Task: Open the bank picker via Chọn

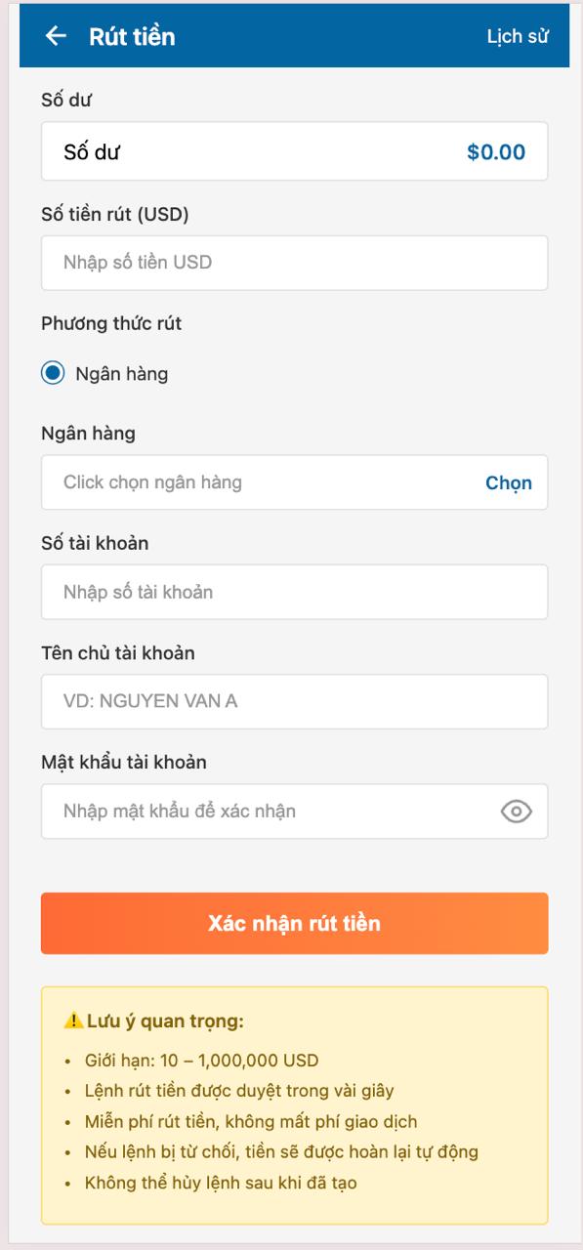Action: coord(509,481)
